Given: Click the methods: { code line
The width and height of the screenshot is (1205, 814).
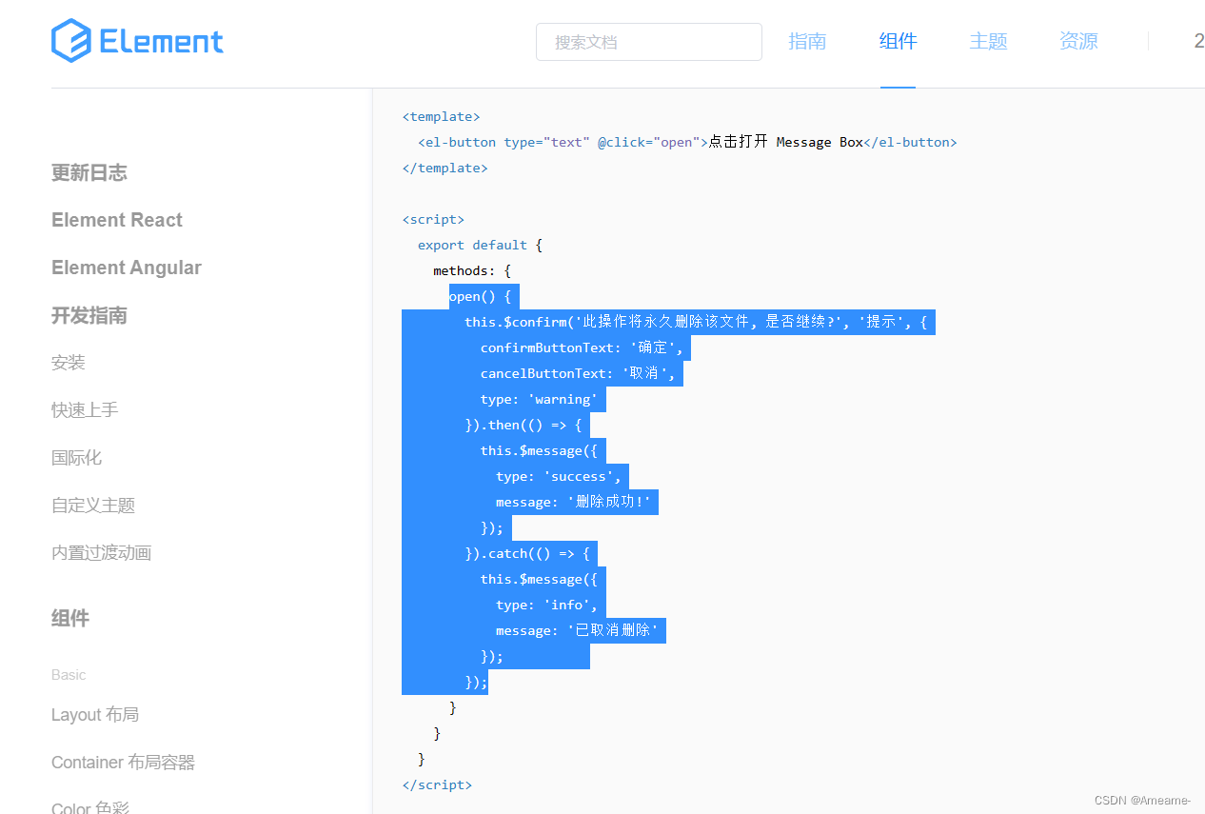Looking at the screenshot, I should point(472,270).
